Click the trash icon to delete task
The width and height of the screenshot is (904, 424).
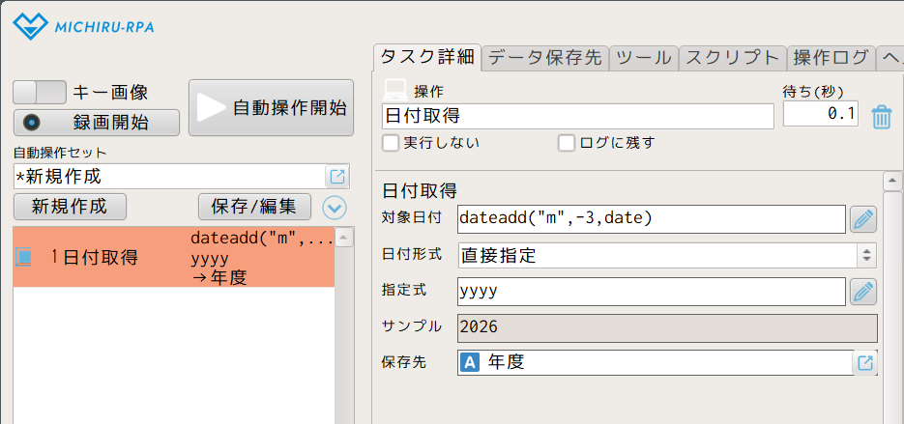[x=881, y=117]
